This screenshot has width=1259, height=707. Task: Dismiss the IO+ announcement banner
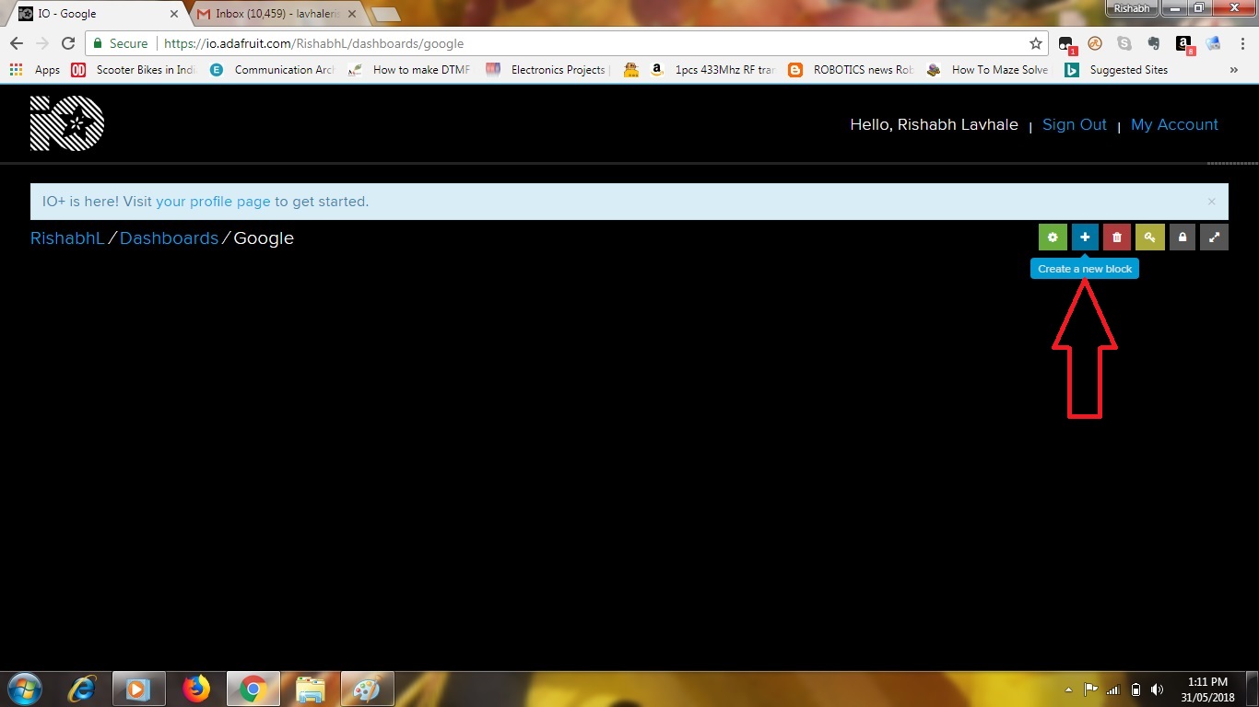click(x=1211, y=202)
